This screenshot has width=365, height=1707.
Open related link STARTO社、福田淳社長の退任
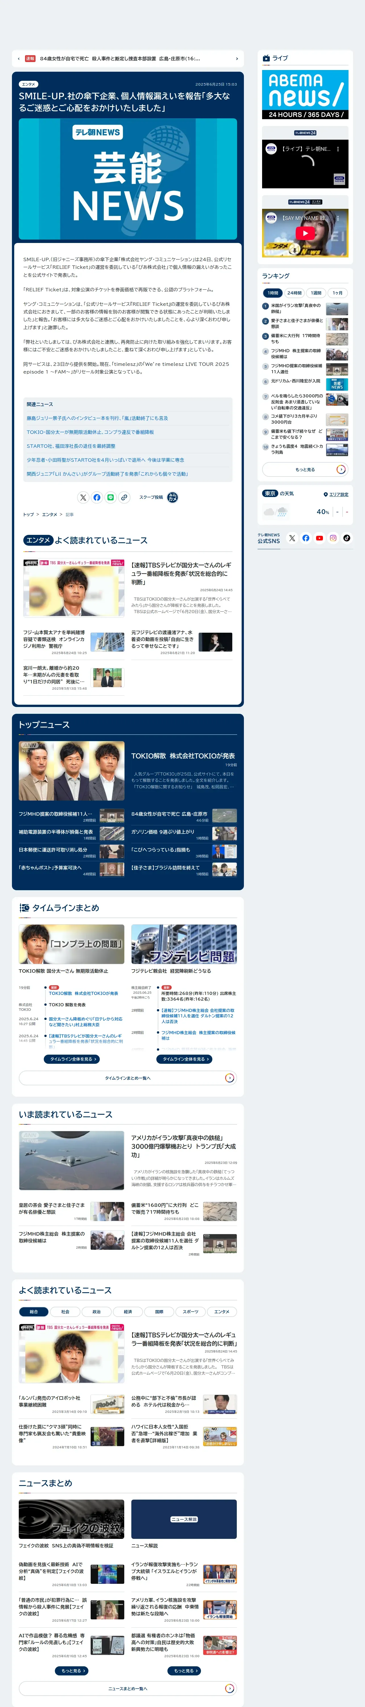[x=71, y=446]
